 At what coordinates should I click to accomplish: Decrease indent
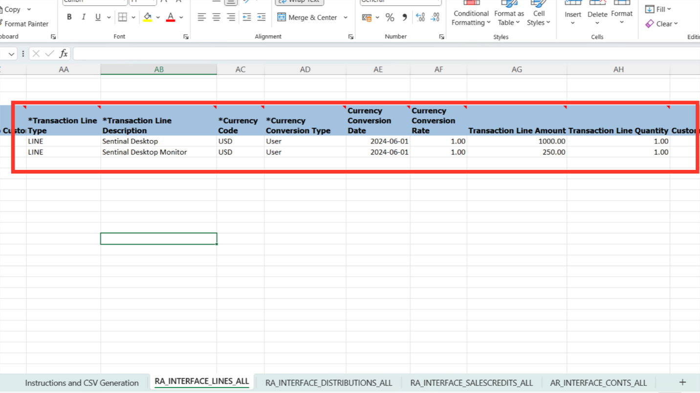[x=247, y=17]
